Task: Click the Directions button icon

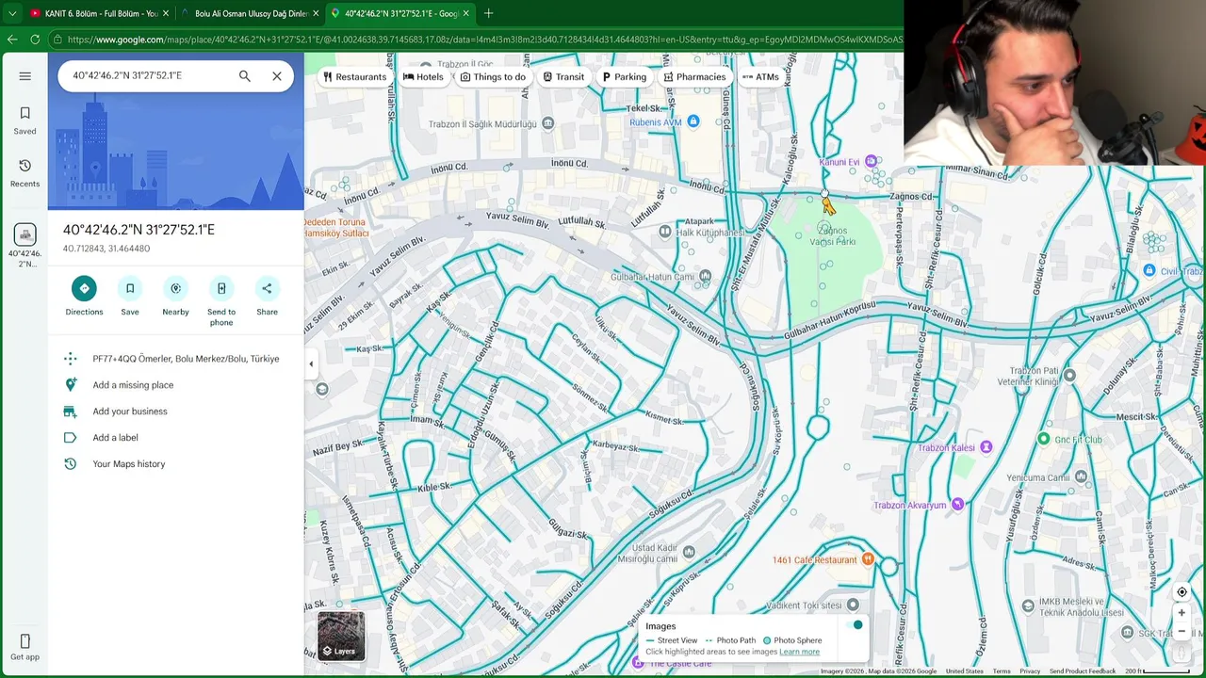Action: [x=84, y=288]
